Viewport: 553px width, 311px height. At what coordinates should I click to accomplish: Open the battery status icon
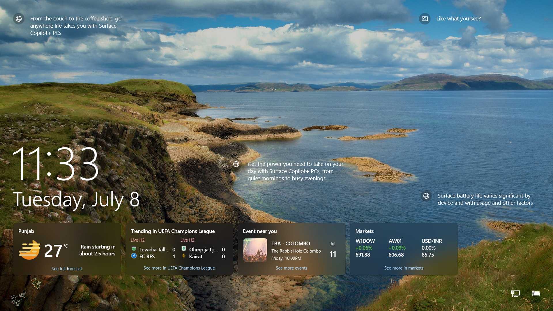click(536, 293)
